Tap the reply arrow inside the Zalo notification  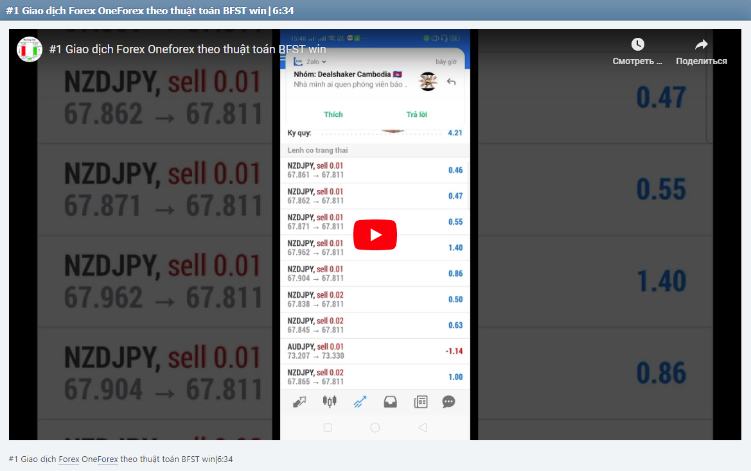[451, 82]
